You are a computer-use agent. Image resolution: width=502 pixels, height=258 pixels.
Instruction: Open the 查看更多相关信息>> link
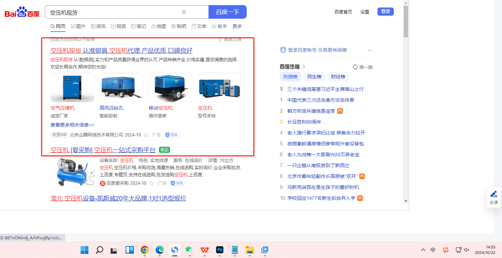(72, 125)
